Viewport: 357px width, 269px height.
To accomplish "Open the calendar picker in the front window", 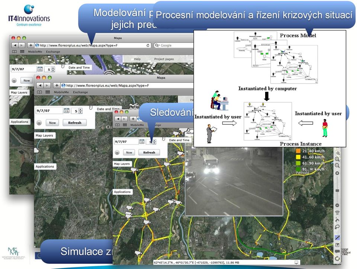I will (x=142, y=142).
